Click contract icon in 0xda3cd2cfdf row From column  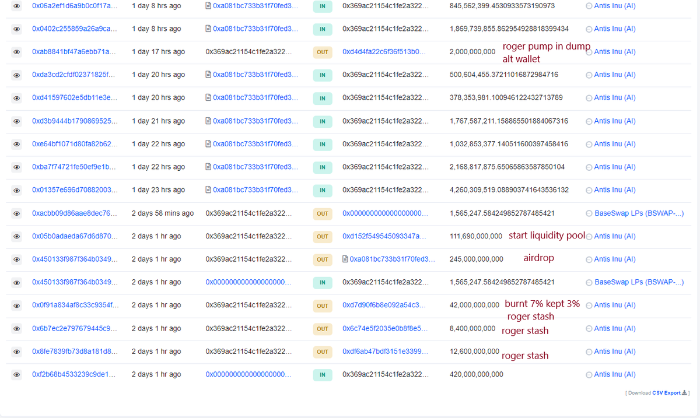point(208,75)
